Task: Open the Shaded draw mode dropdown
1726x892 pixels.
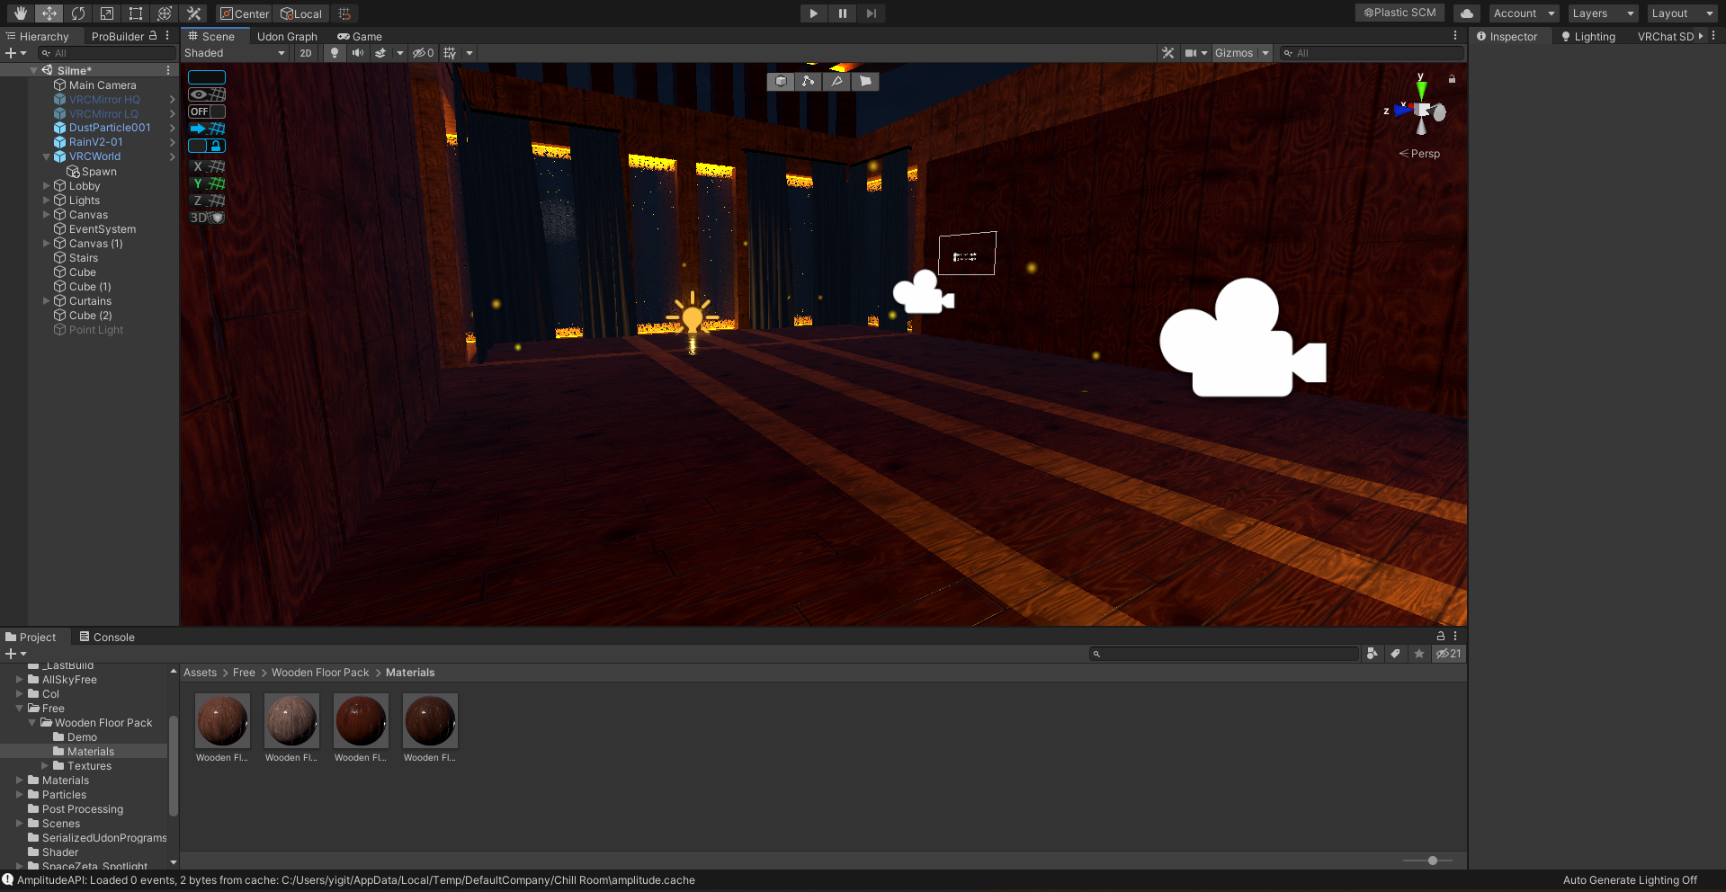Action: 235,53
